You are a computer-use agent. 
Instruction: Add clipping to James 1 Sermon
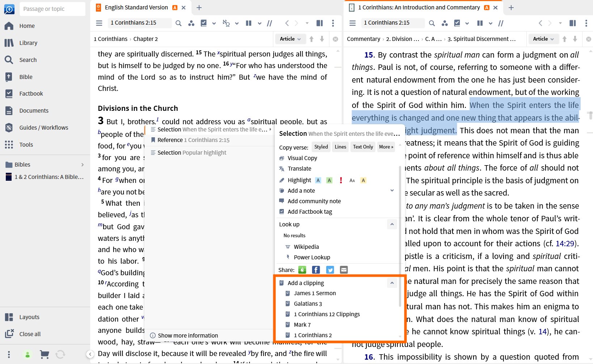tap(315, 293)
